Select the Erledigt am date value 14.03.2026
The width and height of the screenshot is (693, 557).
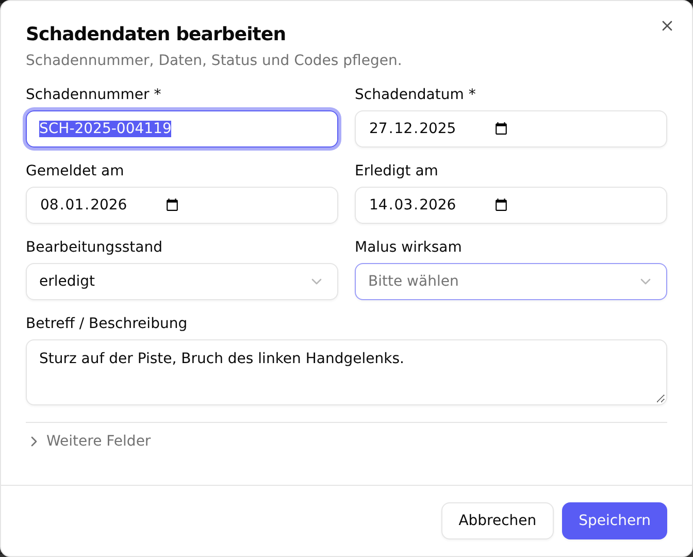coord(412,205)
